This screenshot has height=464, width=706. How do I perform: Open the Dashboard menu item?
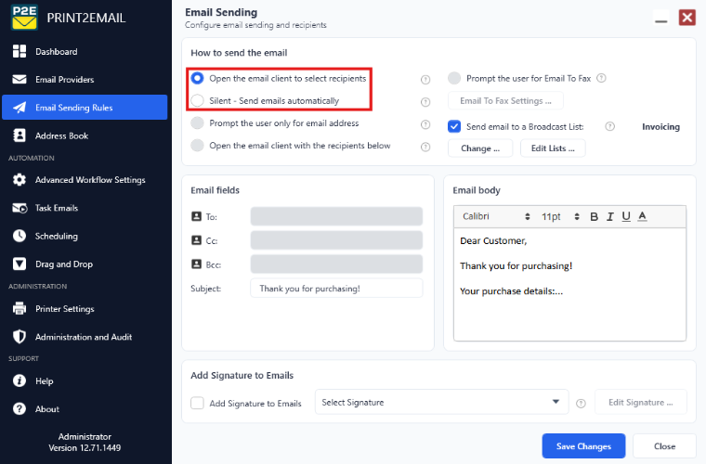tap(85, 51)
